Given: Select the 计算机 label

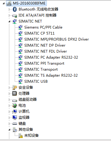Looking at the screenshot, I should coord(24,112).
